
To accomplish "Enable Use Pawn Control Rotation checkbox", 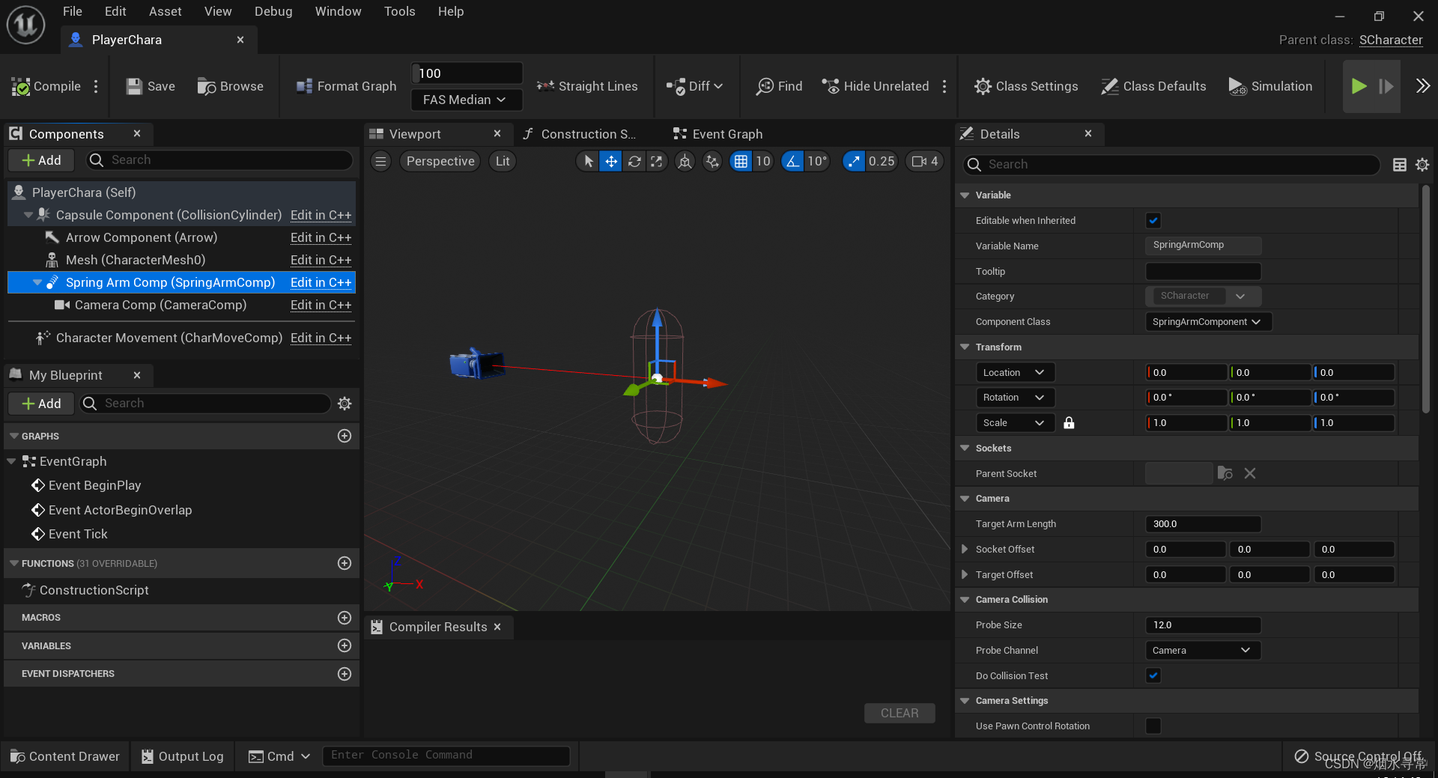I will point(1153,726).
